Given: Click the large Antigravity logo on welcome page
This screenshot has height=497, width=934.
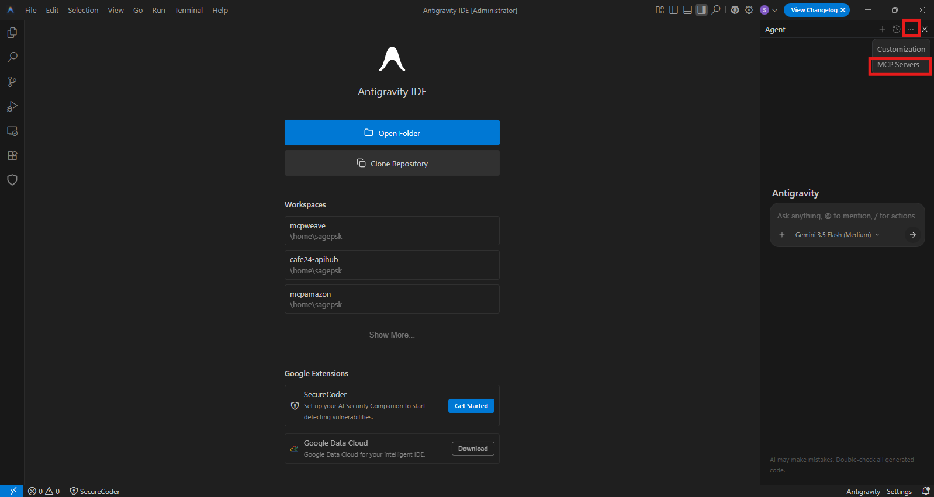Looking at the screenshot, I should [392, 59].
